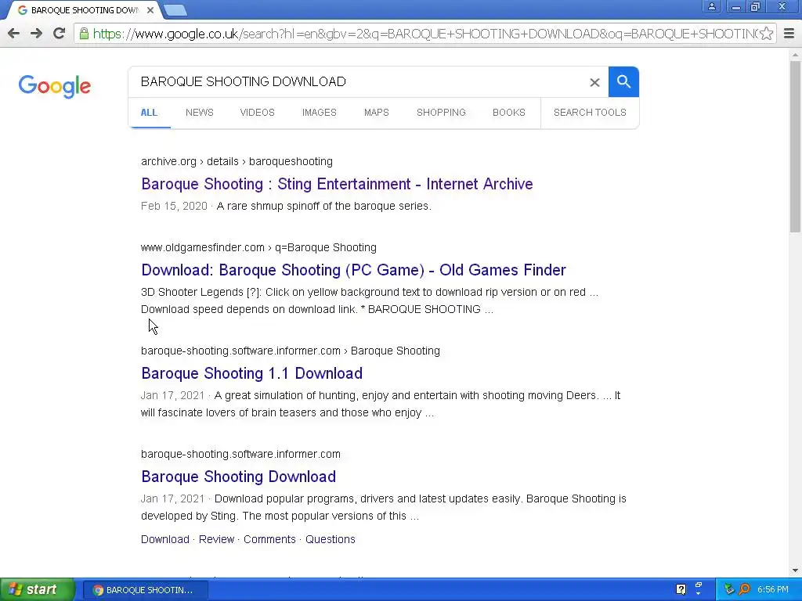The height and width of the screenshot is (601, 802).
Task: Switch to the NEWS tab
Action: point(200,113)
